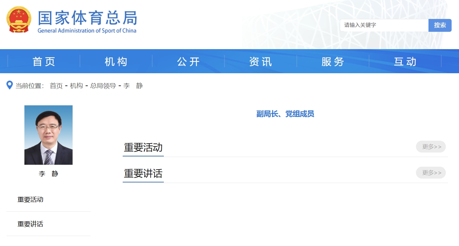Select the 互动 navigation menu item
This screenshot has height=246, width=459.
(x=405, y=61)
